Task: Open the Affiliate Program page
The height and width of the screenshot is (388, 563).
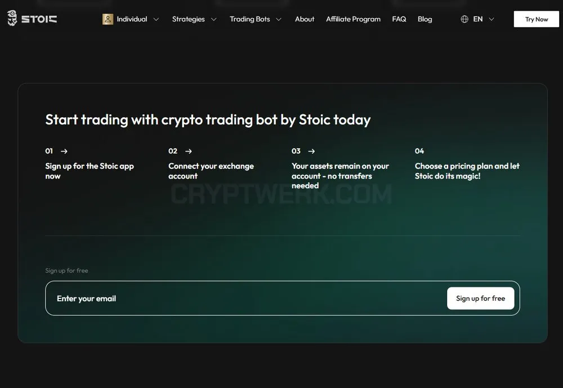Action: pyautogui.click(x=354, y=19)
